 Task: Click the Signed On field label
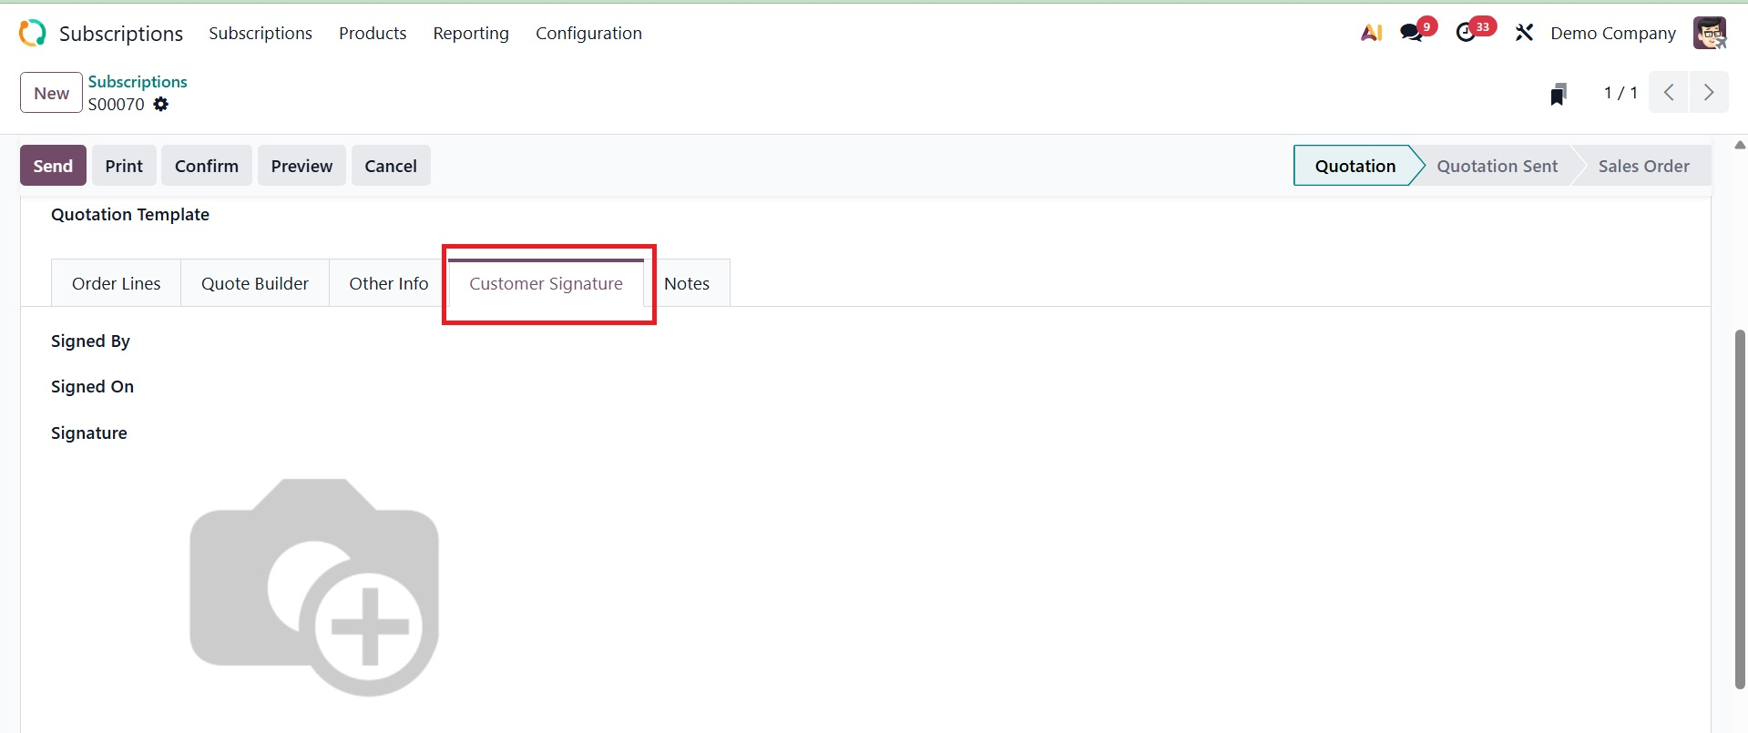pos(92,386)
